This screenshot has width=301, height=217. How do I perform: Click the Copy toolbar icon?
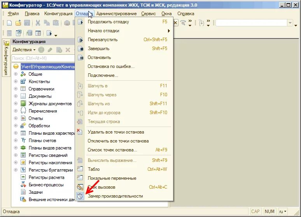pyautogui.click(x=47, y=23)
